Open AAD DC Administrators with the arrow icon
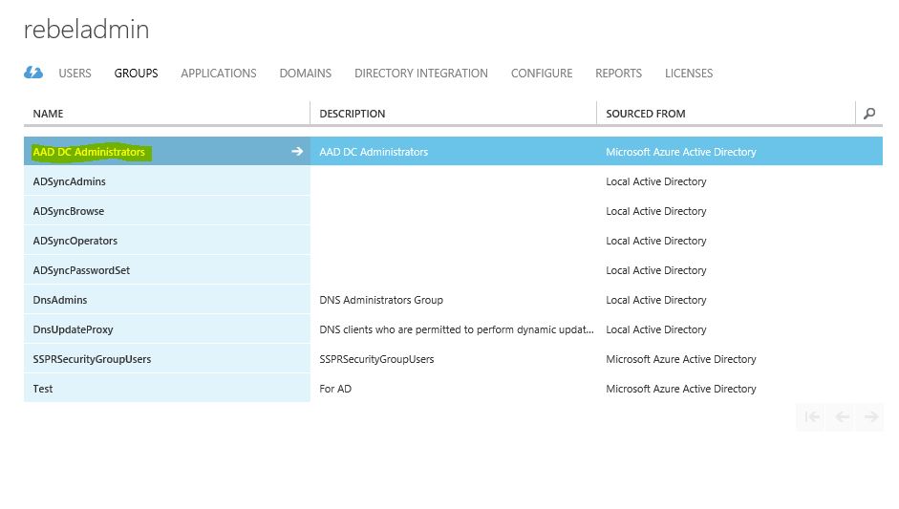 coord(297,151)
